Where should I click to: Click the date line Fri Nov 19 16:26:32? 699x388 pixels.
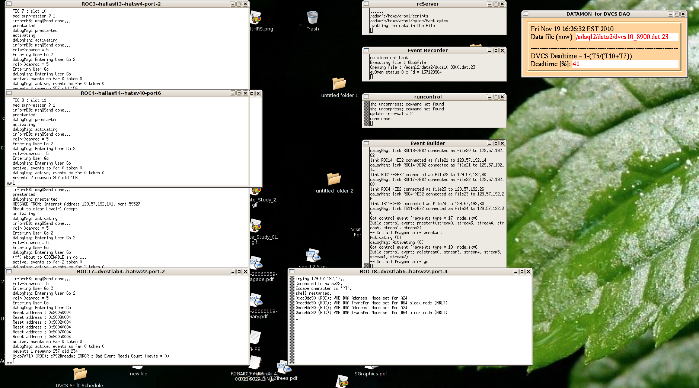tap(572, 29)
